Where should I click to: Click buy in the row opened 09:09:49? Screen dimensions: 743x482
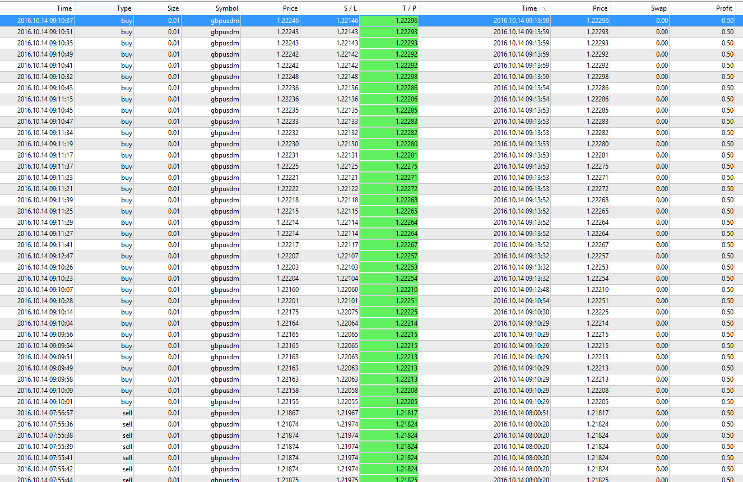click(127, 368)
